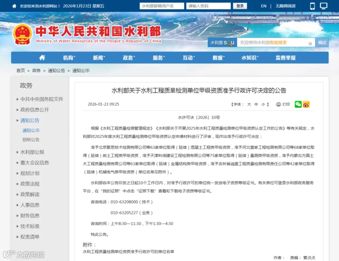
Task: Click 通知公示 in the breadcrumb
Action: [81, 70]
